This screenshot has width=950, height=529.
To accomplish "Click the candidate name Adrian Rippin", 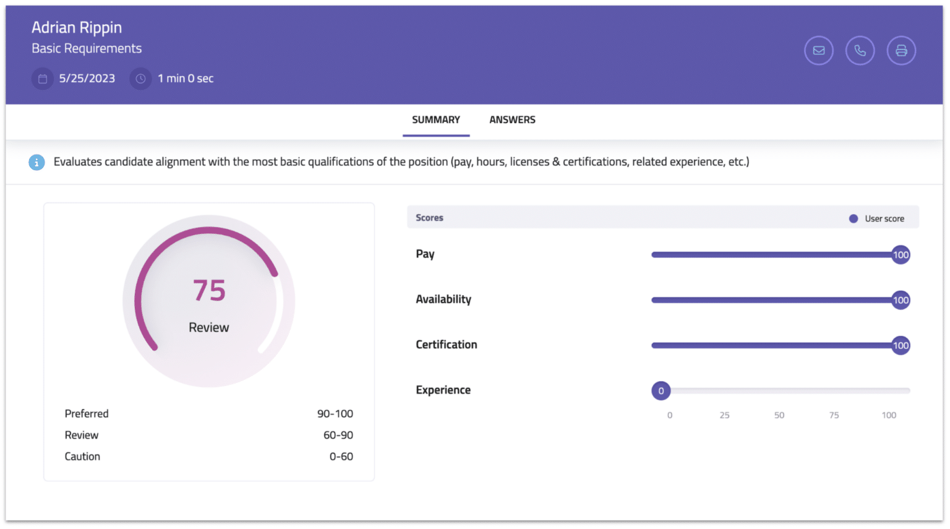I will point(77,27).
